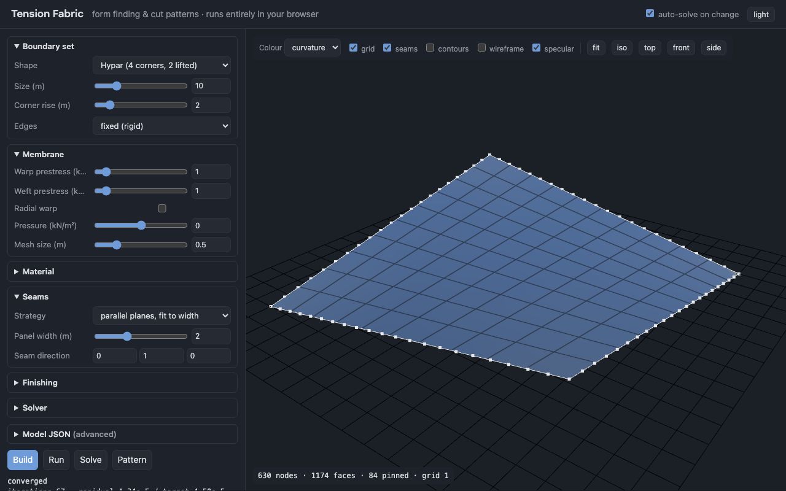The image size is (786, 491).
Task: Enable the contours checkbox
Action: pos(430,47)
